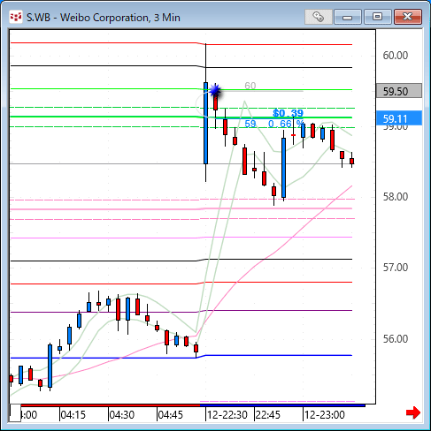This screenshot has width=431, height=431.
Task: Click the 22:45 time axis label
Action: [x=268, y=415]
